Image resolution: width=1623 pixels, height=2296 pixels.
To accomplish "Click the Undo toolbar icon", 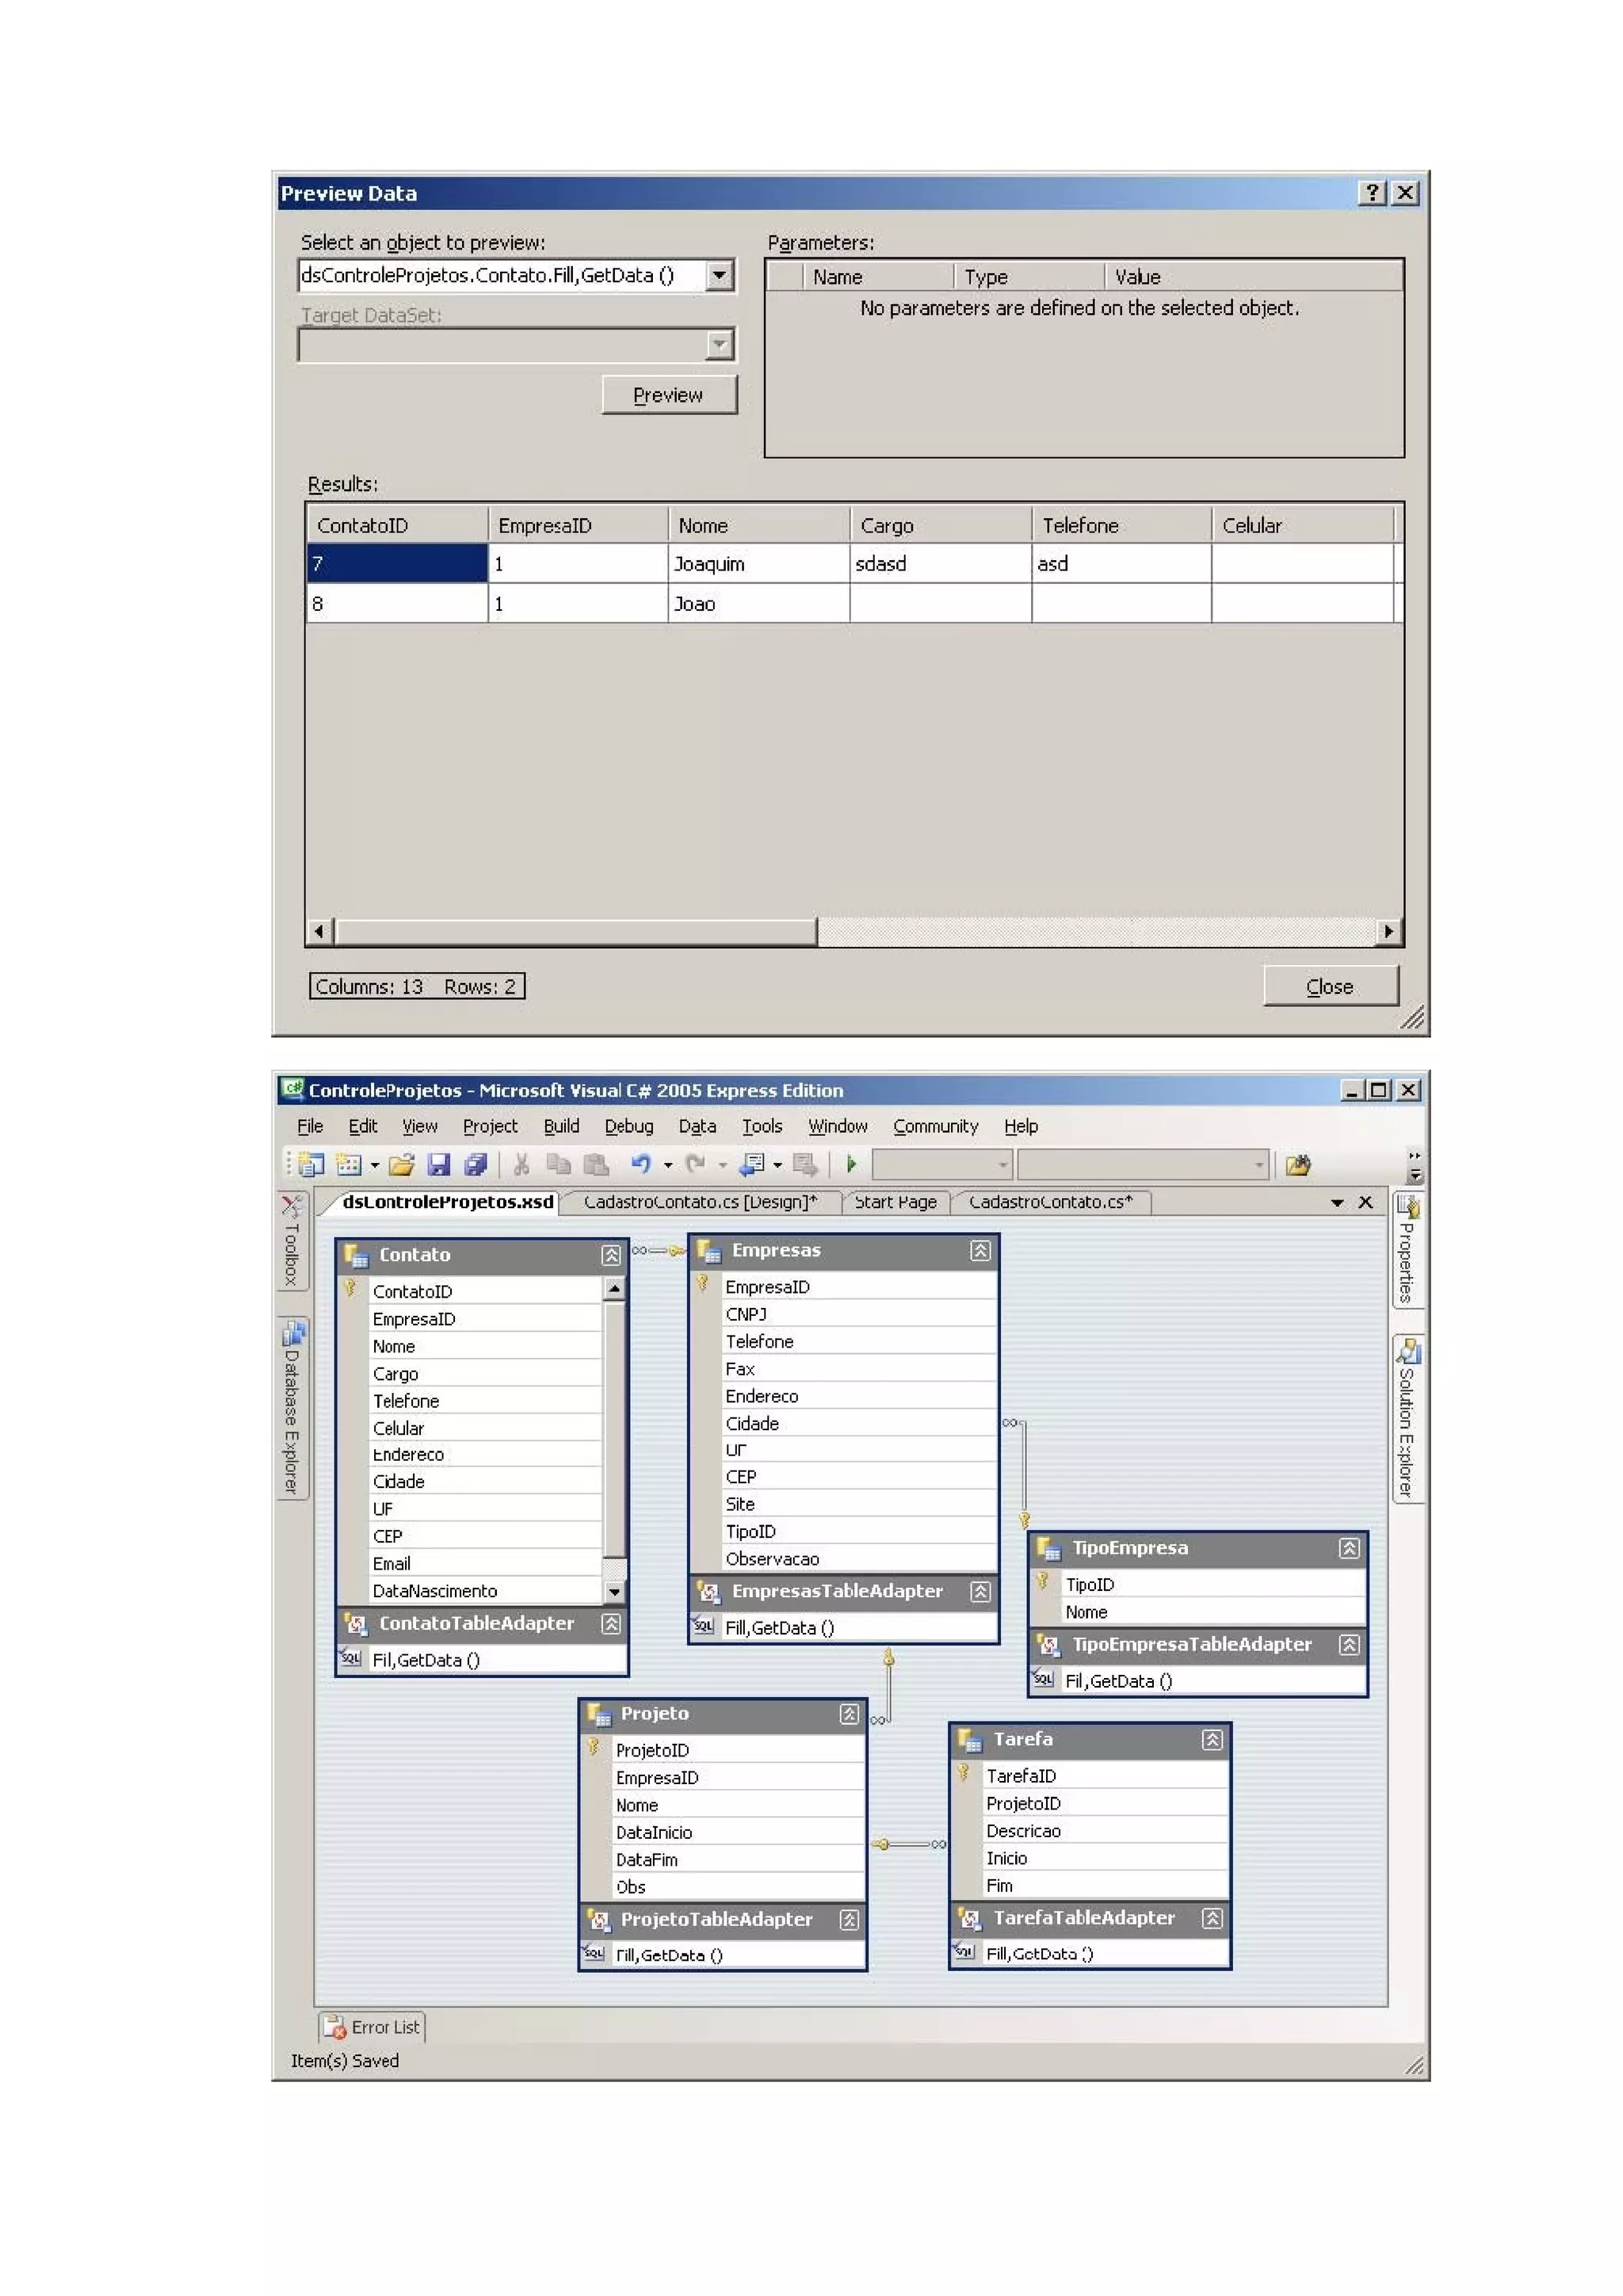I will click(x=641, y=1164).
